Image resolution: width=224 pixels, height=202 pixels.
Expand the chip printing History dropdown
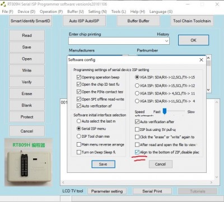click(166, 41)
